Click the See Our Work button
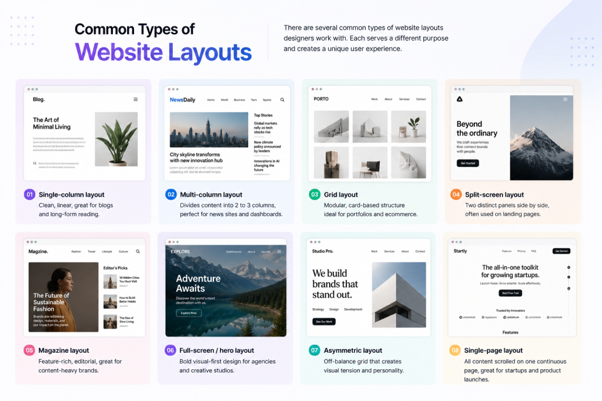 (324, 322)
